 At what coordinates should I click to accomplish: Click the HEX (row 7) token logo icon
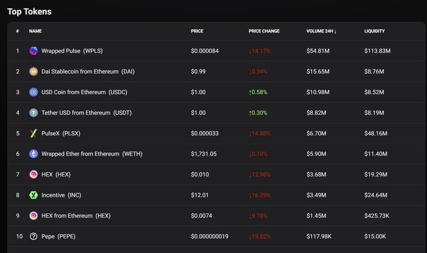pos(33,175)
